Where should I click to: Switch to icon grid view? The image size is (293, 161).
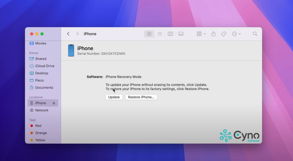pyautogui.click(x=149, y=34)
